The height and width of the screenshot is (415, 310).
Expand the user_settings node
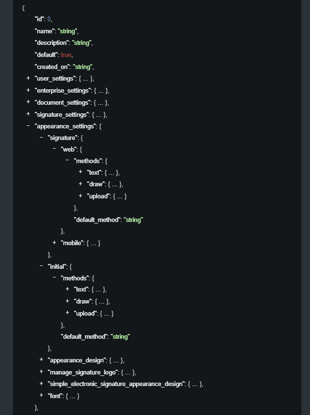(28, 78)
